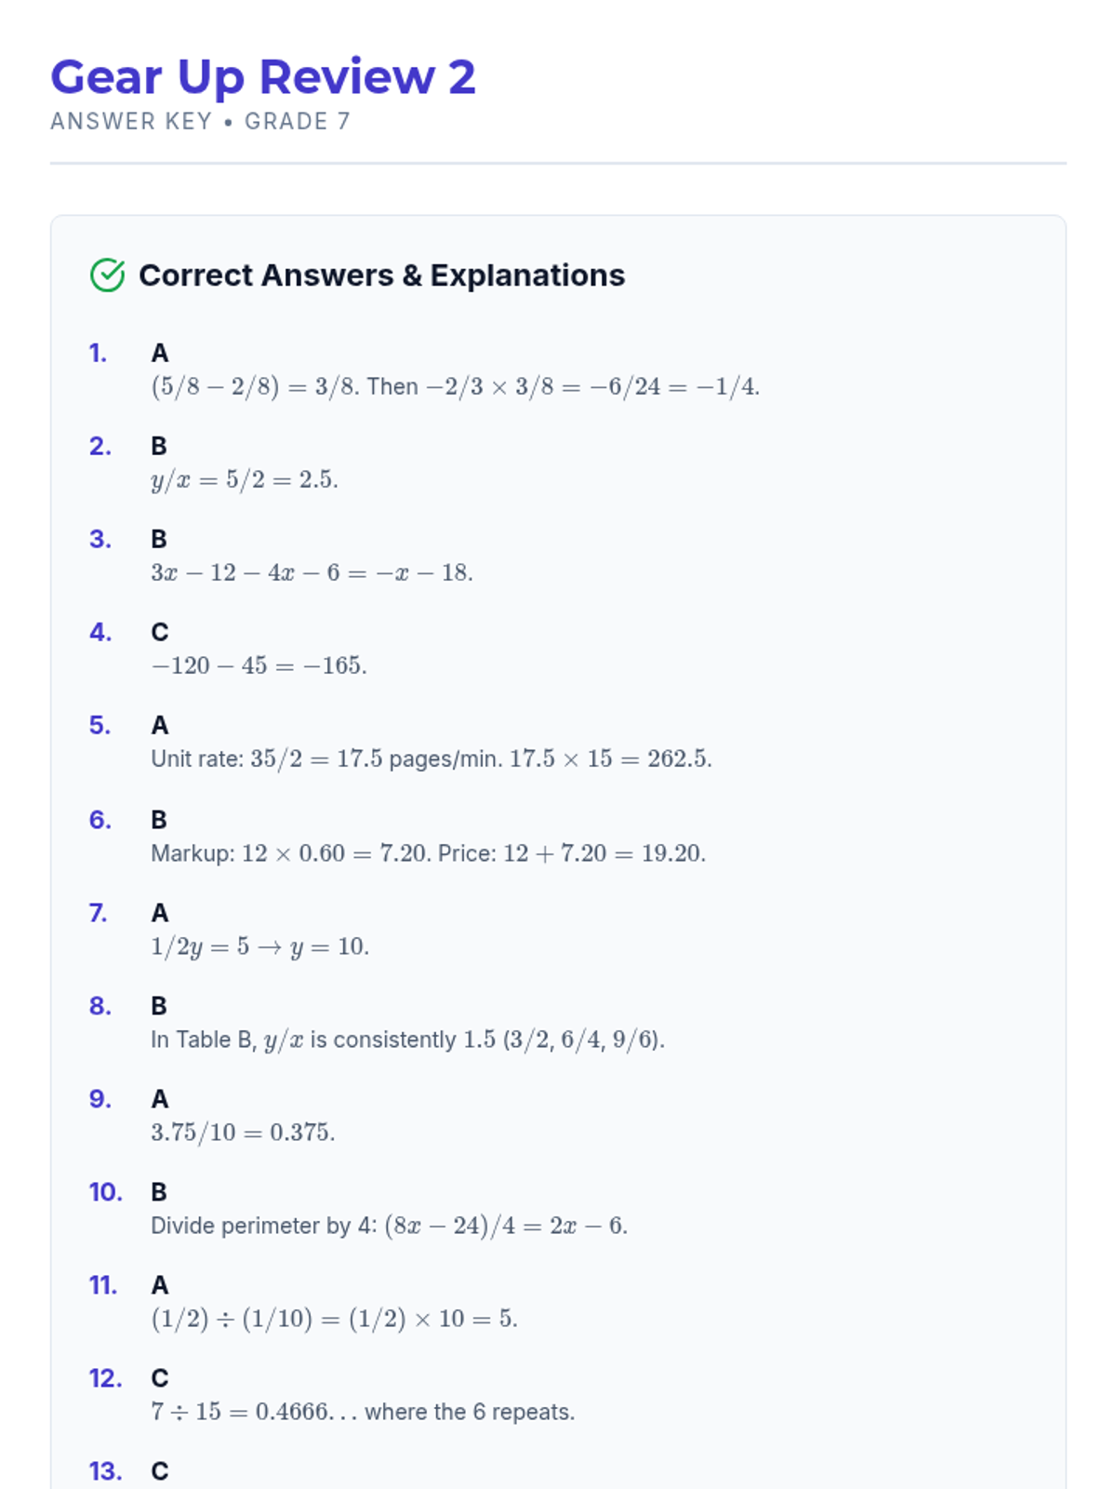Screen dimensions: 1116x1489
Task: Click the 3.75/10 = 0.375 explanation
Action: tap(243, 1134)
